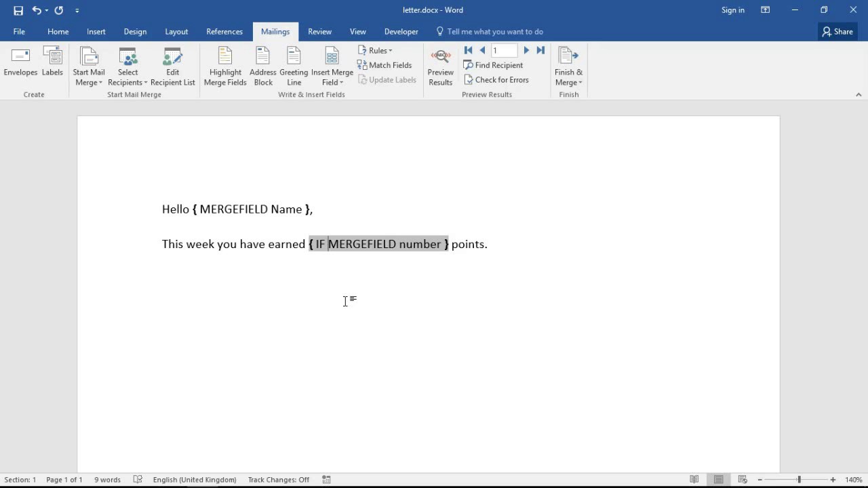Open the Start Mail Merge dropdown

[89, 64]
